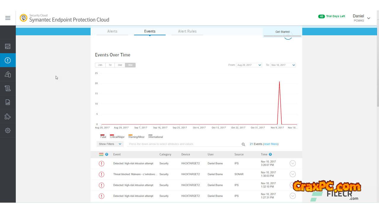The width and height of the screenshot is (379, 213).
Task: Open the hamburger navigation menu
Action: (8, 18)
